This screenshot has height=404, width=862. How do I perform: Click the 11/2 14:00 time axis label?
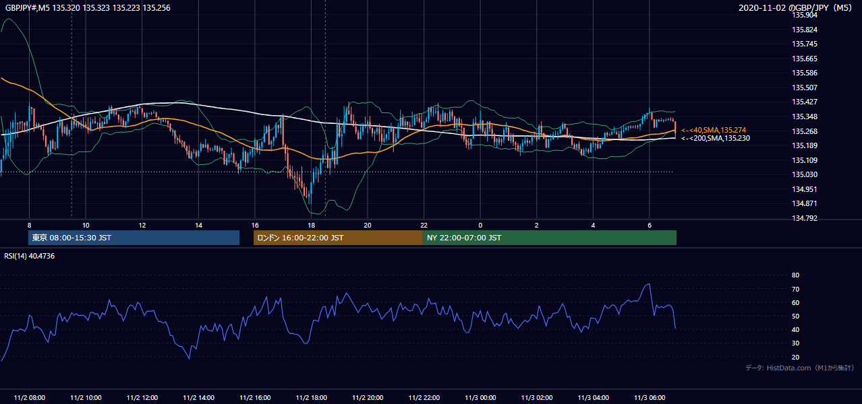pyautogui.click(x=198, y=398)
